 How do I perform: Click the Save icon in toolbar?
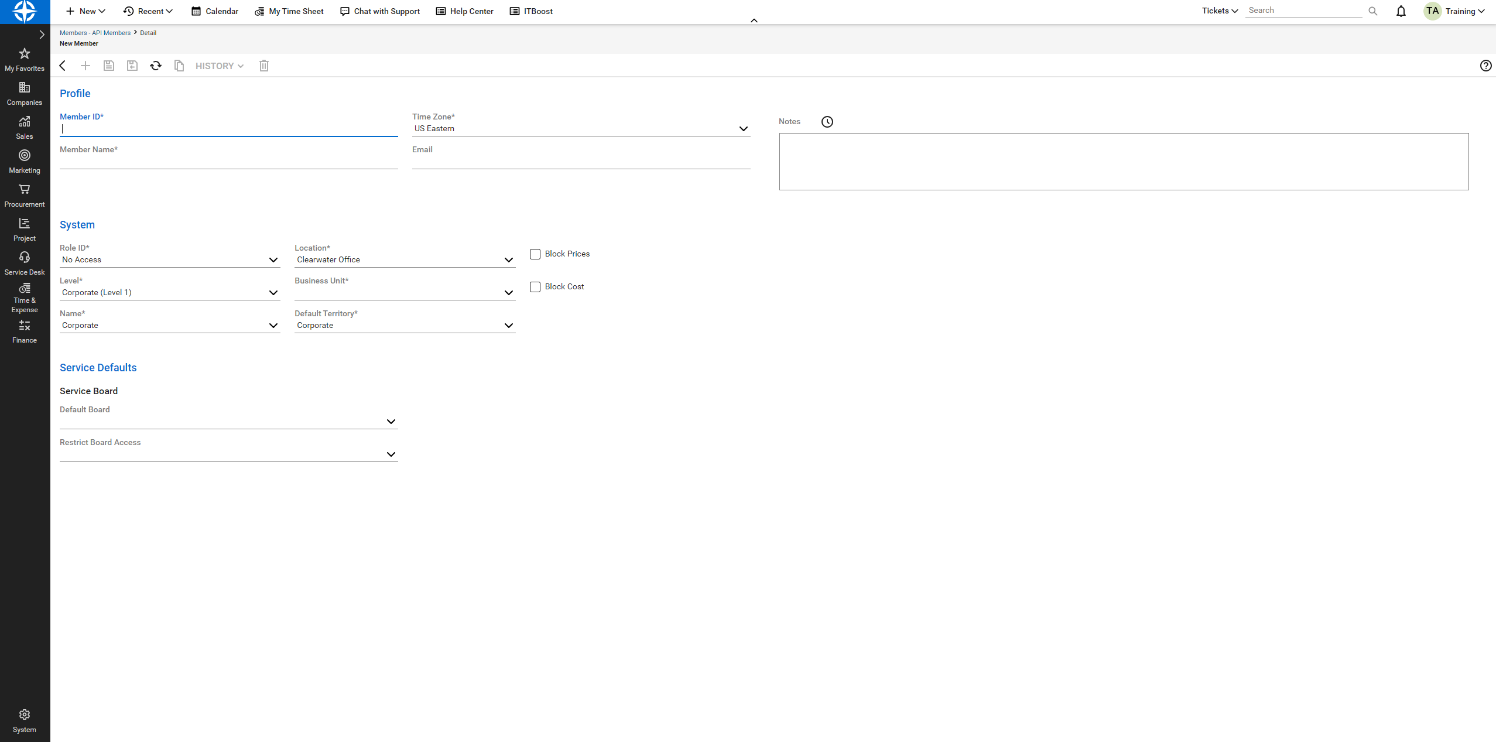(x=109, y=66)
